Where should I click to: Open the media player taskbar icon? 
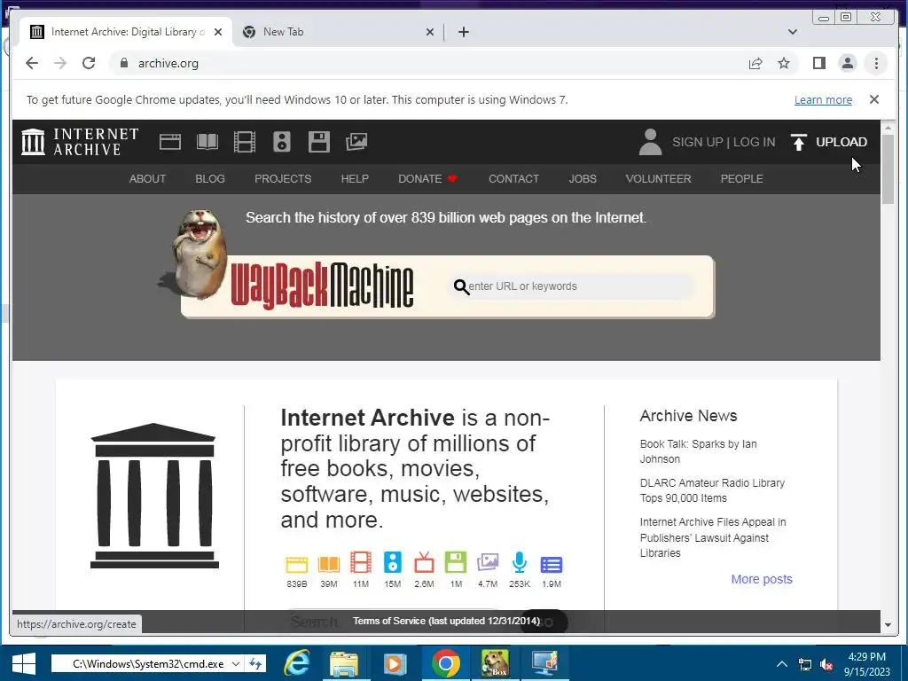coord(395,663)
